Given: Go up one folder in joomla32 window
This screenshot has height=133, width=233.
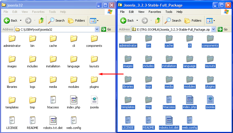Looking at the screenshot, I should pos(41,21).
